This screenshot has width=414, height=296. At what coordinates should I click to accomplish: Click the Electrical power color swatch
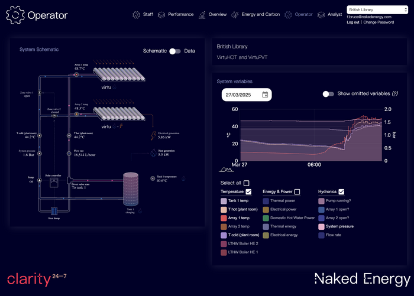click(266, 210)
